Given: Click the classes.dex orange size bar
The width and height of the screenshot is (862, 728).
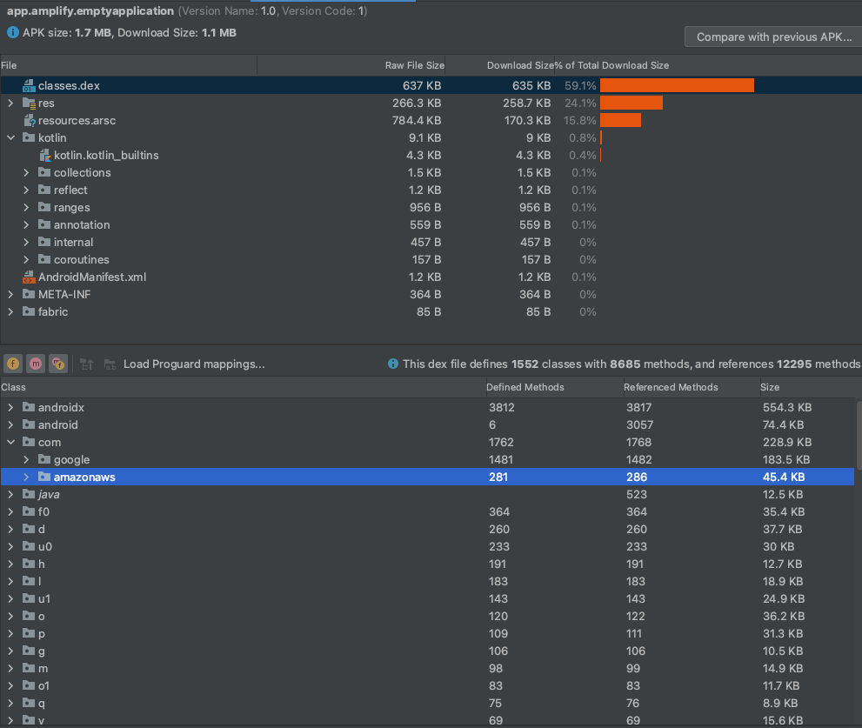Looking at the screenshot, I should tap(677, 85).
